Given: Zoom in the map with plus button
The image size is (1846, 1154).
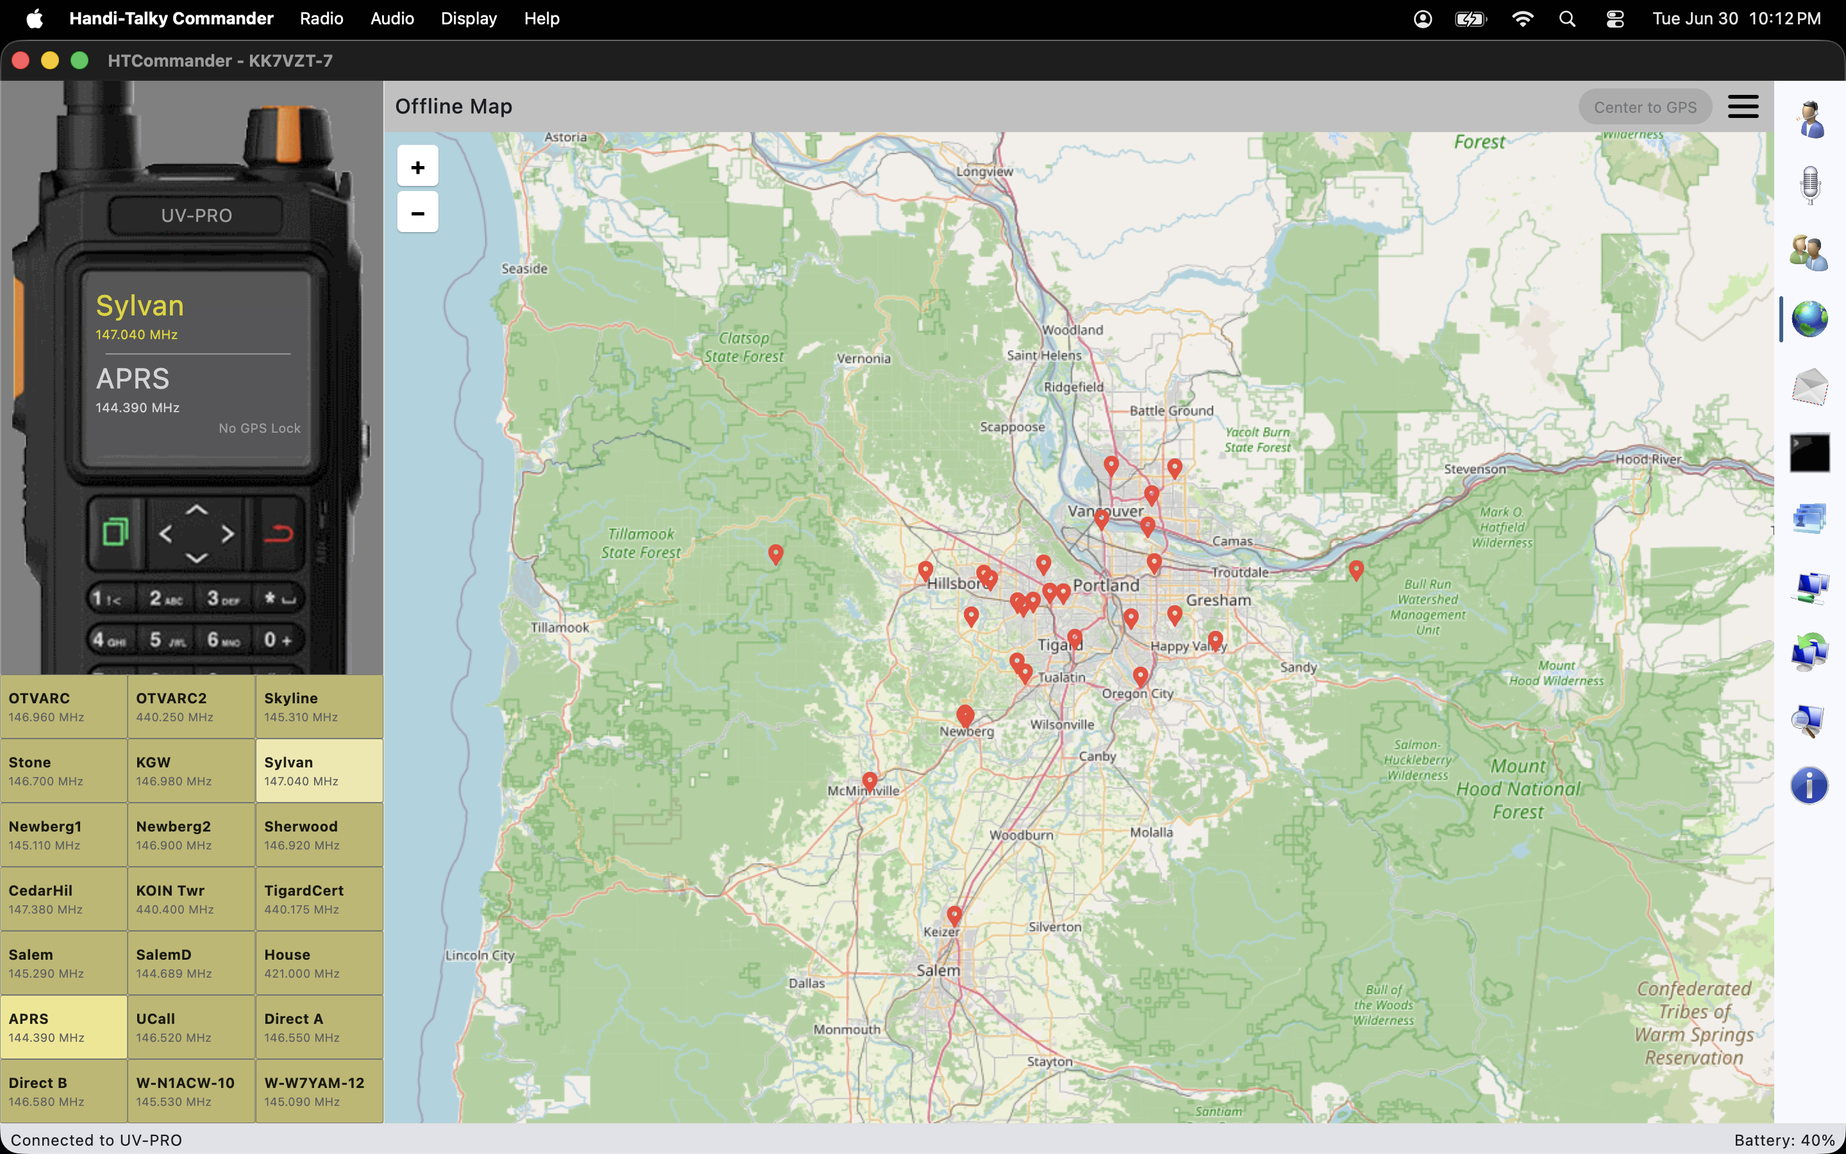Looking at the screenshot, I should click(x=417, y=167).
